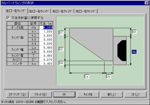Viewport: 150px width, 105px height.
Task: Click the Lb width label in diagram
Action: tap(108, 77)
